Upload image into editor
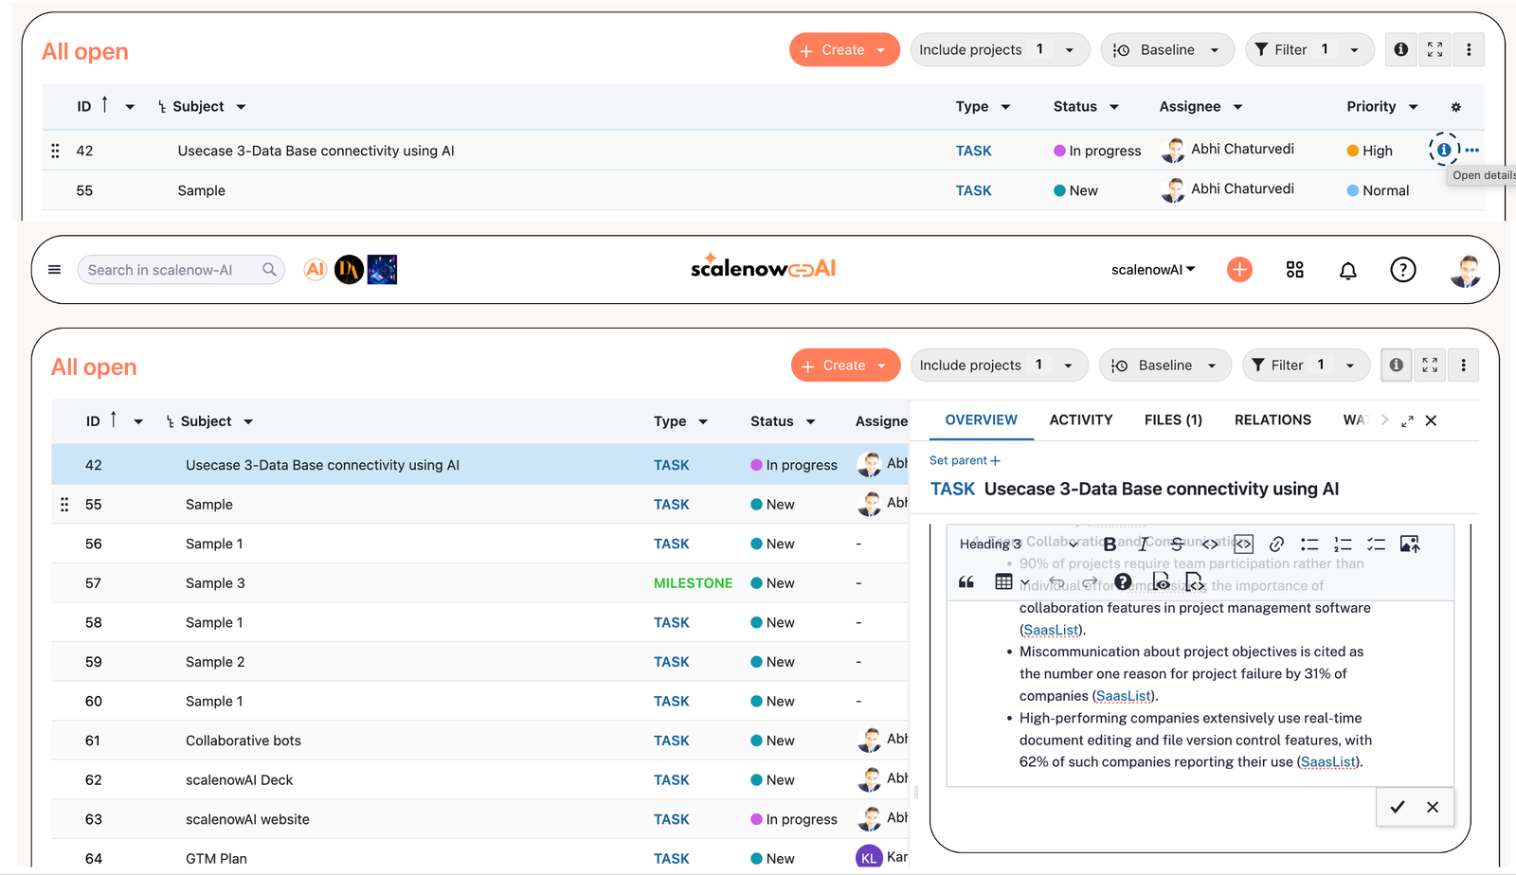This screenshot has width=1516, height=875. (1410, 544)
